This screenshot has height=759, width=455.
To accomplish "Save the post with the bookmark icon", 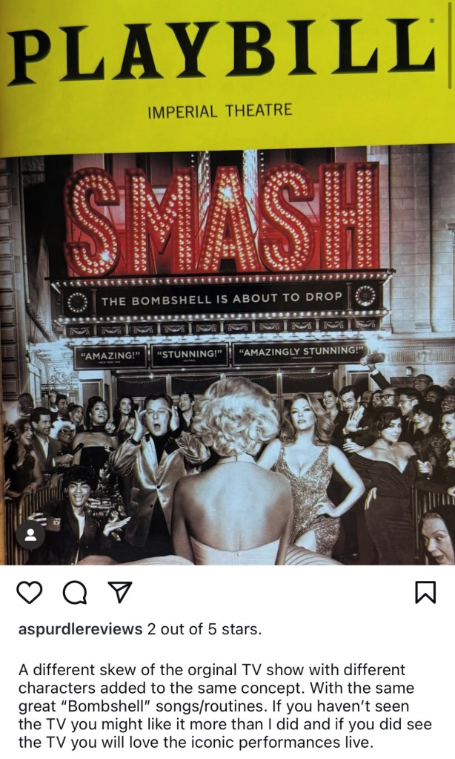I will coord(425,593).
